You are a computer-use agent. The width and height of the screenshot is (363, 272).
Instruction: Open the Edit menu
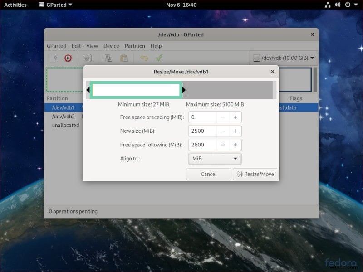coord(76,46)
